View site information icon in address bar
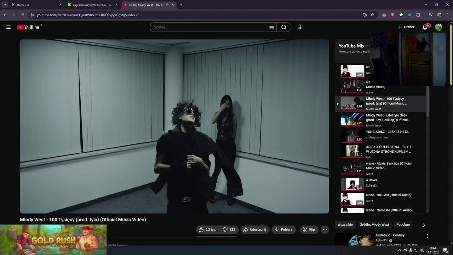 [x=32, y=15]
